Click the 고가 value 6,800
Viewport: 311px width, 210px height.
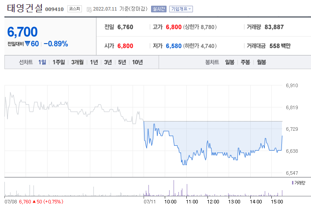(174, 27)
